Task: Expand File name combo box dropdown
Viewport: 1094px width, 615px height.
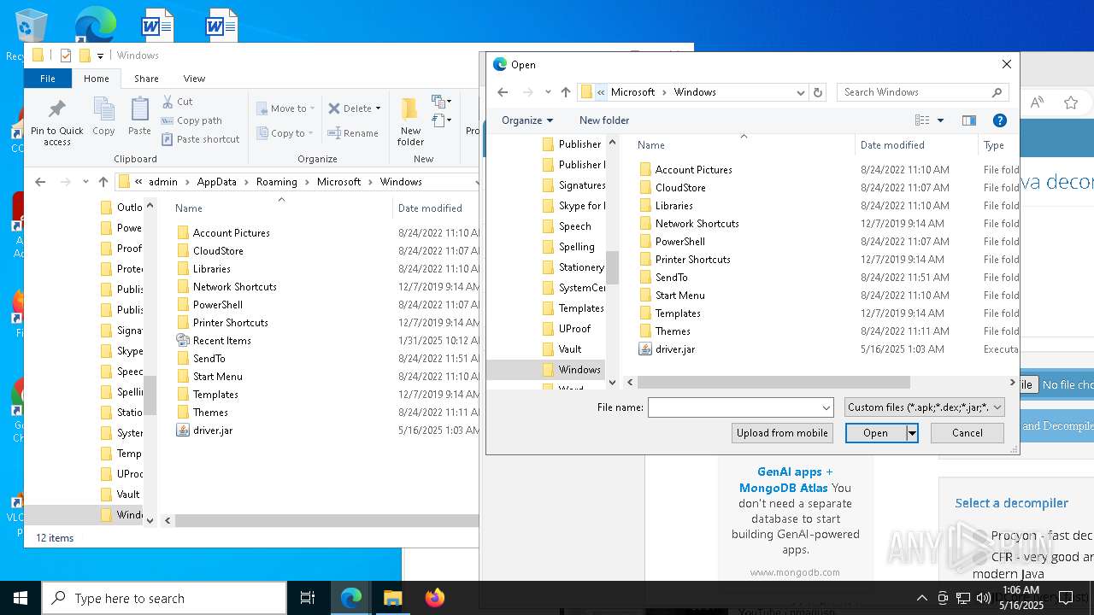Action: 826,407
